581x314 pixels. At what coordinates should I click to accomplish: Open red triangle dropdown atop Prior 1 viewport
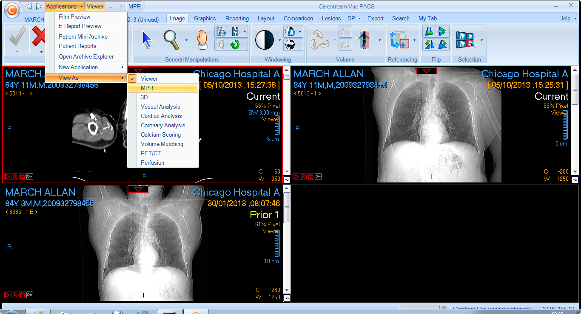pyautogui.click(x=138, y=189)
